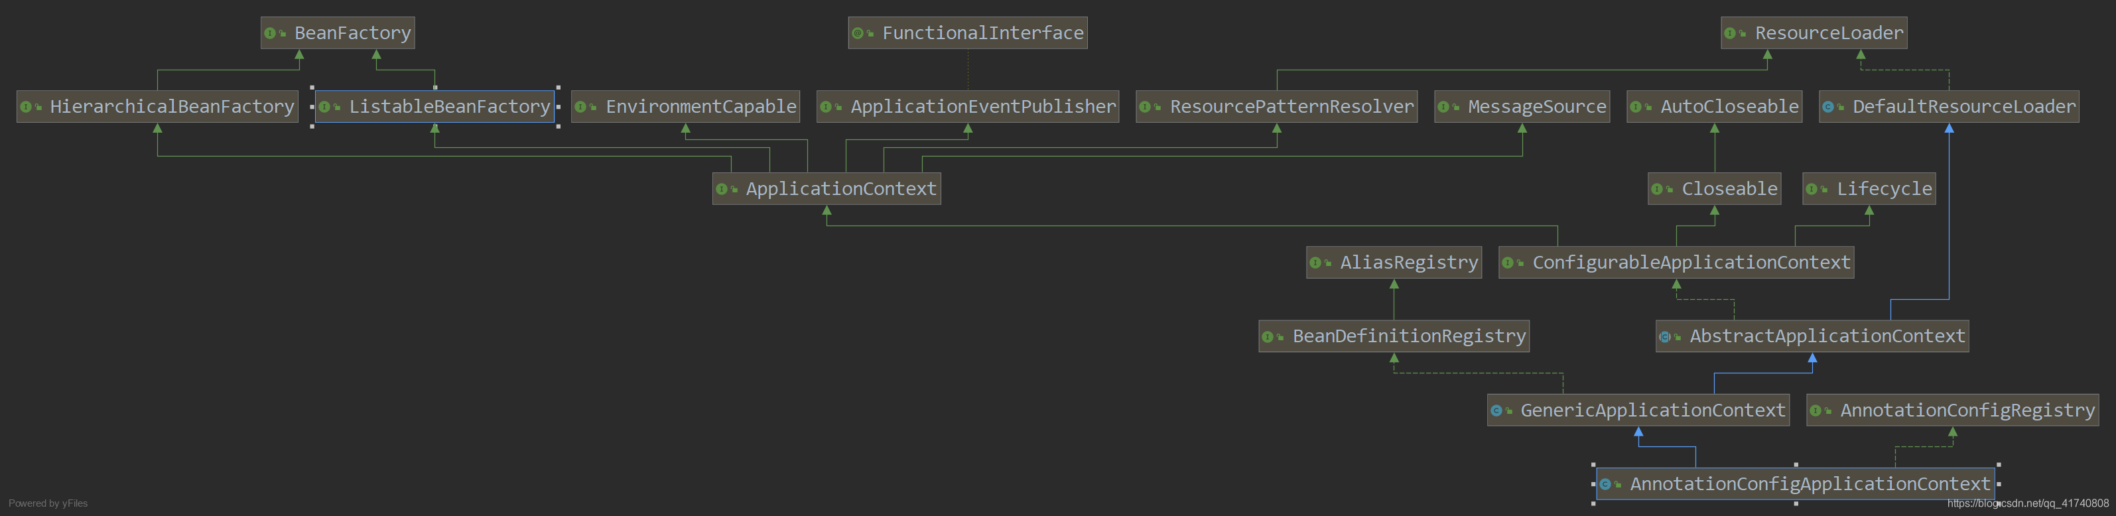This screenshot has height=516, width=2116.
Task: Select the AliasRegistry node text
Action: pyautogui.click(x=1409, y=262)
